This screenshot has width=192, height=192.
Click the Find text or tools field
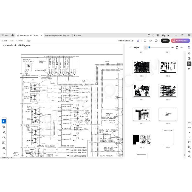[123, 41]
